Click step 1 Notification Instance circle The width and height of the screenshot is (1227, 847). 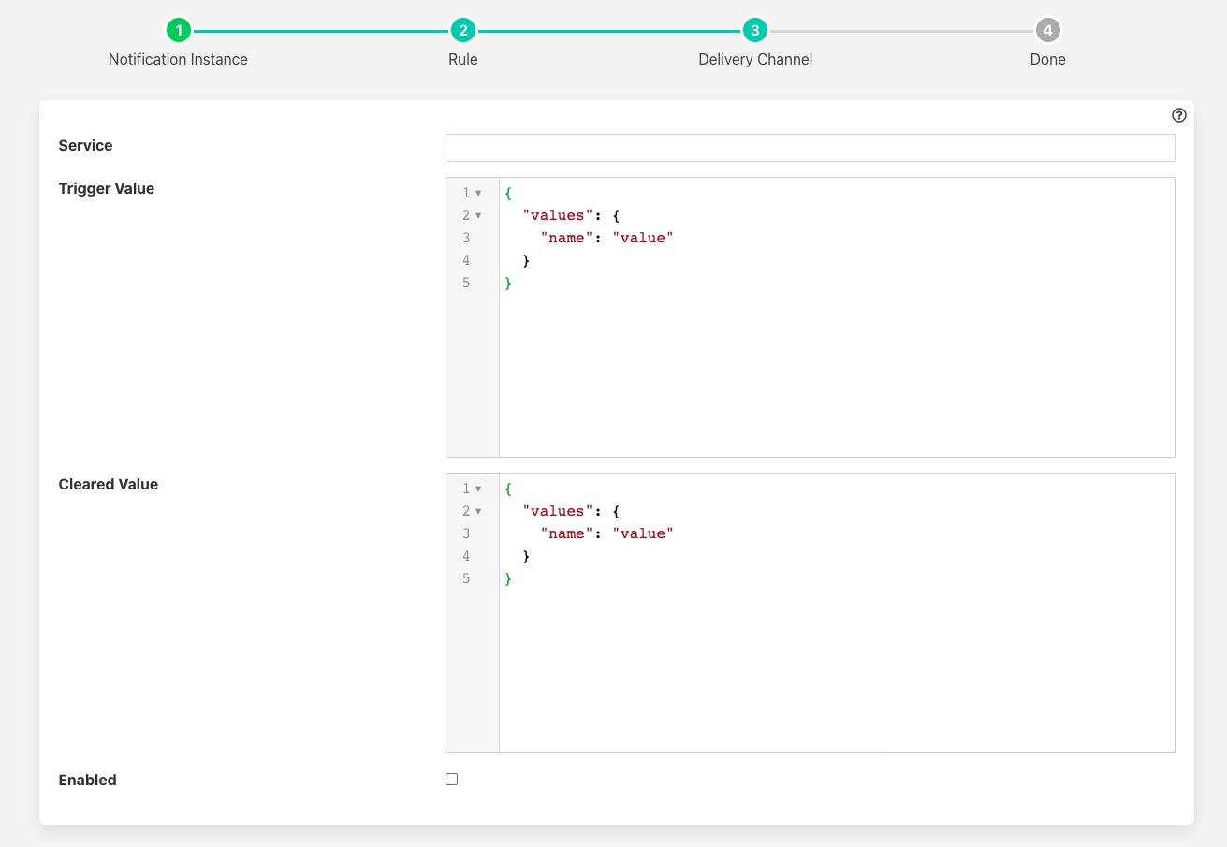(x=178, y=31)
